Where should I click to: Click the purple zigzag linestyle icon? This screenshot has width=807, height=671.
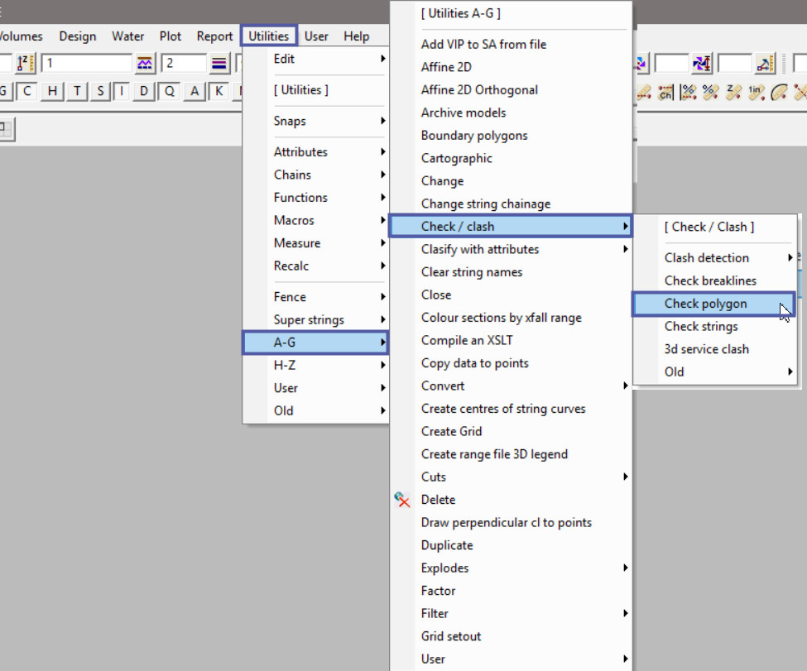145,63
